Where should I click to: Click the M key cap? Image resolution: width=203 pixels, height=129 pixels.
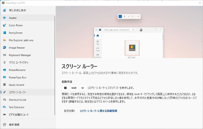point(83,88)
